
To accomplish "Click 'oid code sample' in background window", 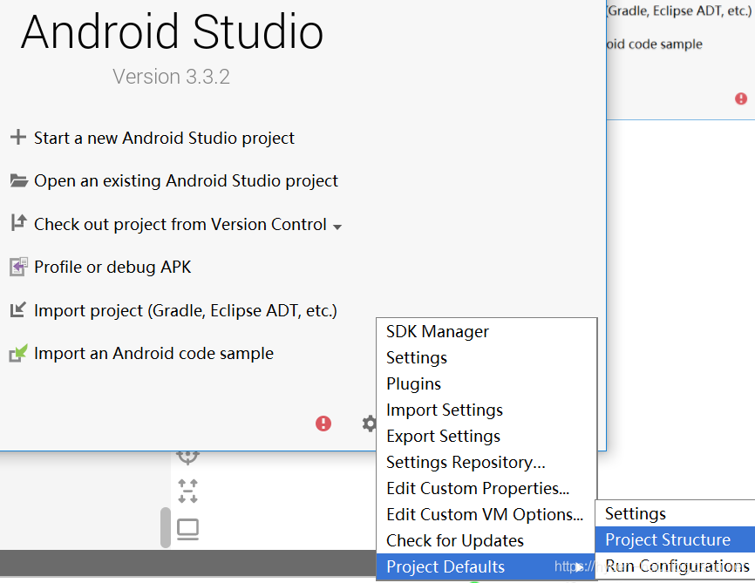I will pos(655,44).
